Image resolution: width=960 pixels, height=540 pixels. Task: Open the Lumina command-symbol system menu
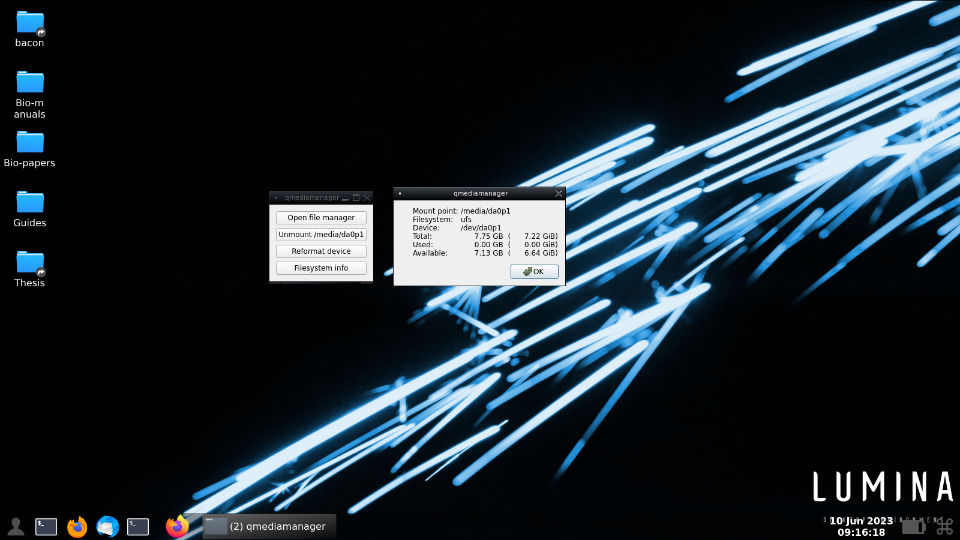coord(945,526)
